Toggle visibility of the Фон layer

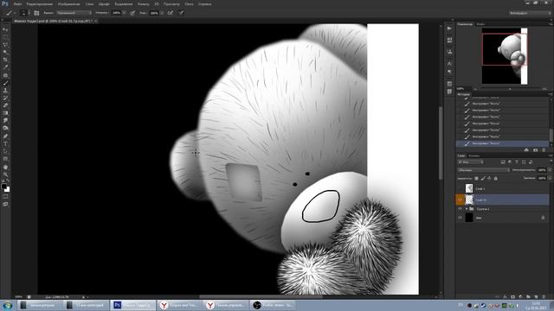(x=460, y=218)
